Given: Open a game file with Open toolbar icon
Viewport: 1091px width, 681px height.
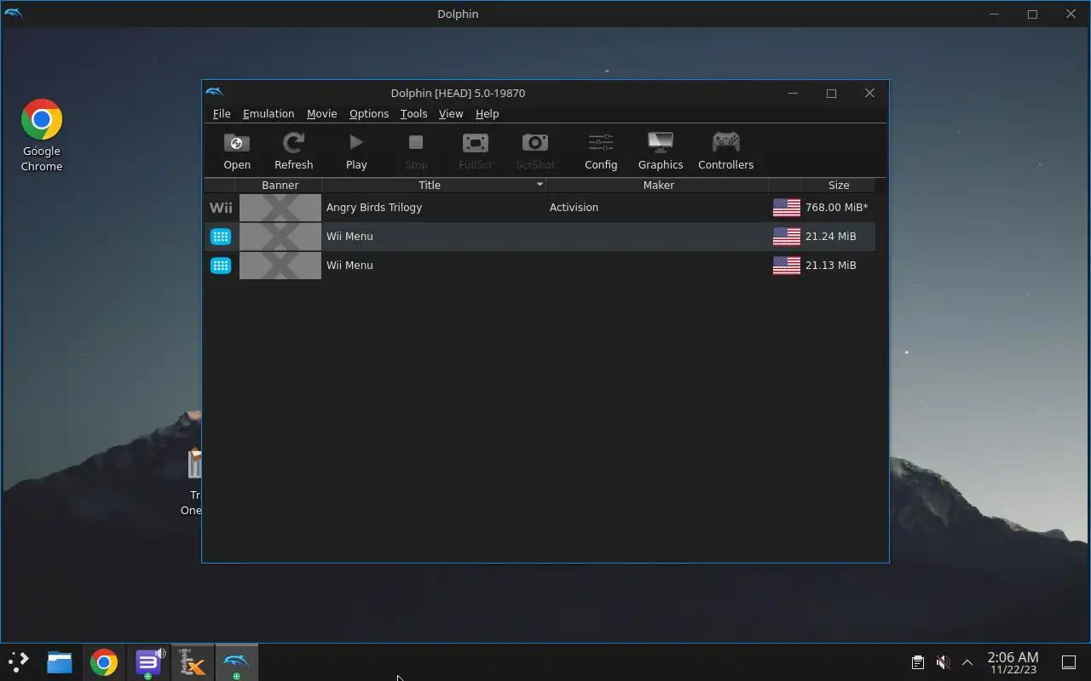Looking at the screenshot, I should [237, 152].
